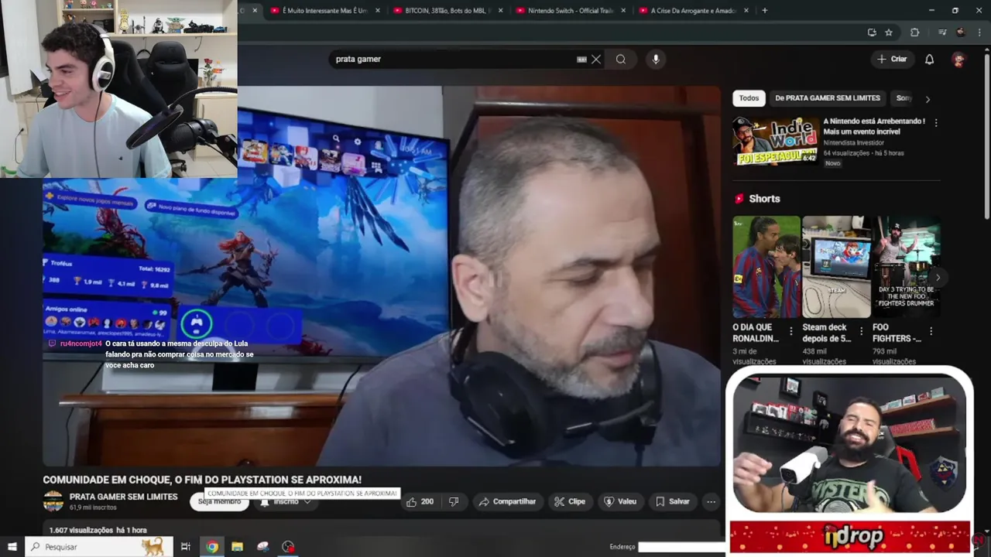991x557 pixels.
Task: Clear the search text with the X icon
Action: (596, 59)
